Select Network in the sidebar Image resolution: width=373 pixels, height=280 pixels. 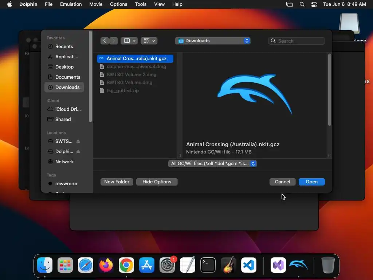pos(64,162)
